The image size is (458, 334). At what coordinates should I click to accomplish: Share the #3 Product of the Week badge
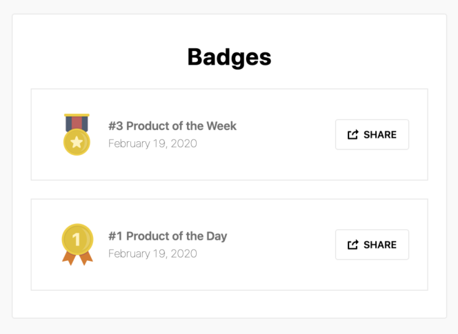(x=372, y=134)
